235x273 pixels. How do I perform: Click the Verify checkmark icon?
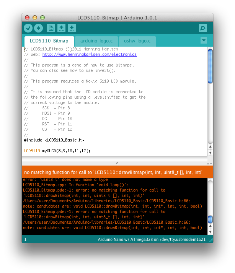click(28, 28)
